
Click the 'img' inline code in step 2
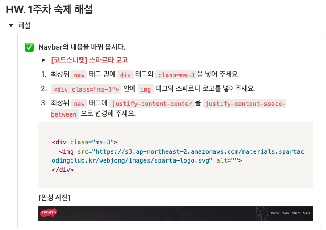click(x=146, y=89)
